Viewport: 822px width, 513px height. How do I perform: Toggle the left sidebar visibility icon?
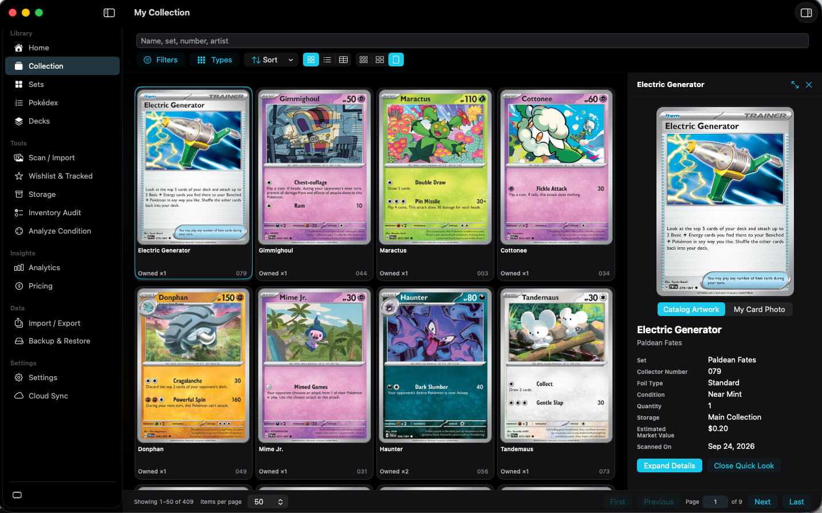109,13
